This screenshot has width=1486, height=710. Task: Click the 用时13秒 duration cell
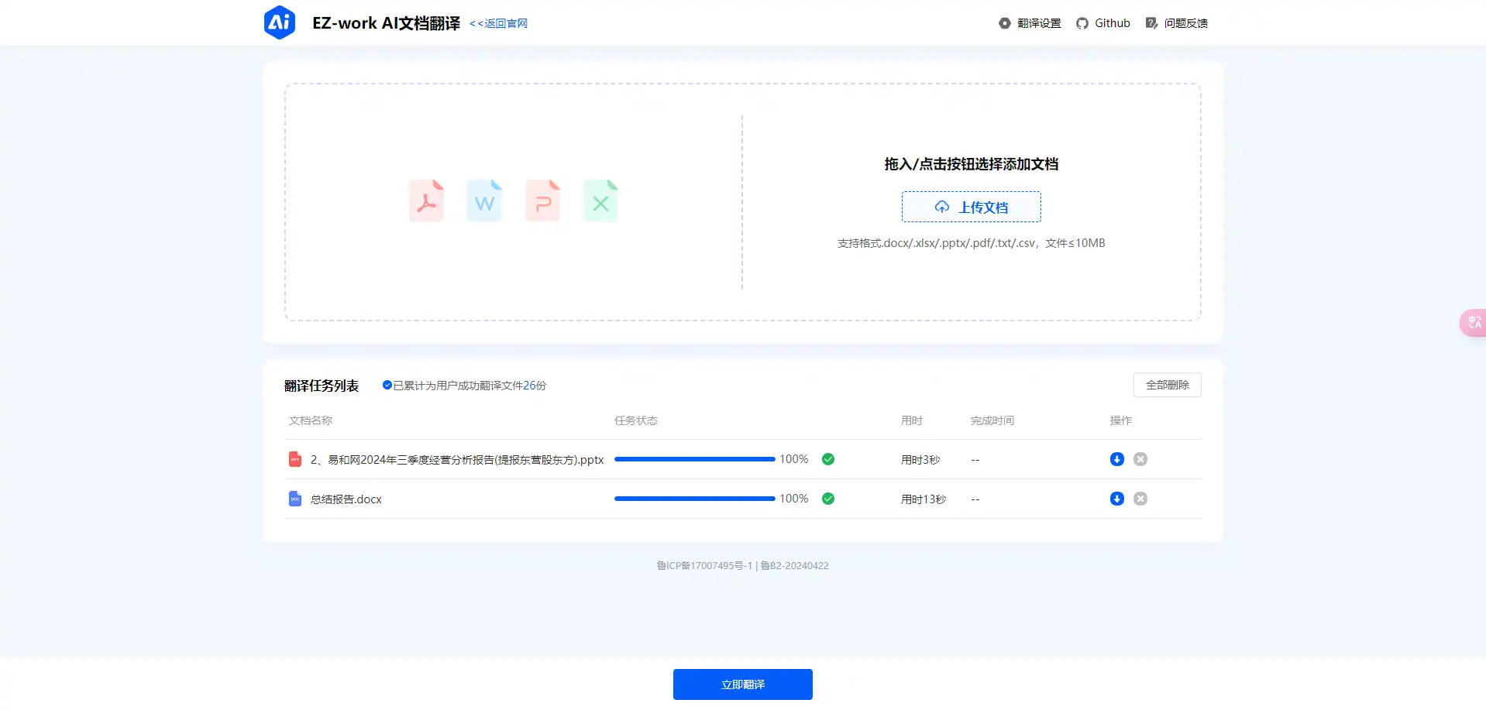click(x=924, y=499)
